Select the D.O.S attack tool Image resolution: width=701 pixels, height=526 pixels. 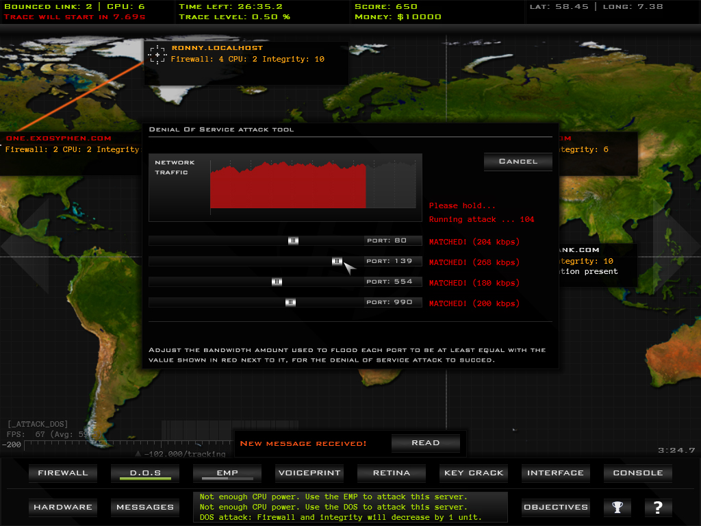click(145, 473)
